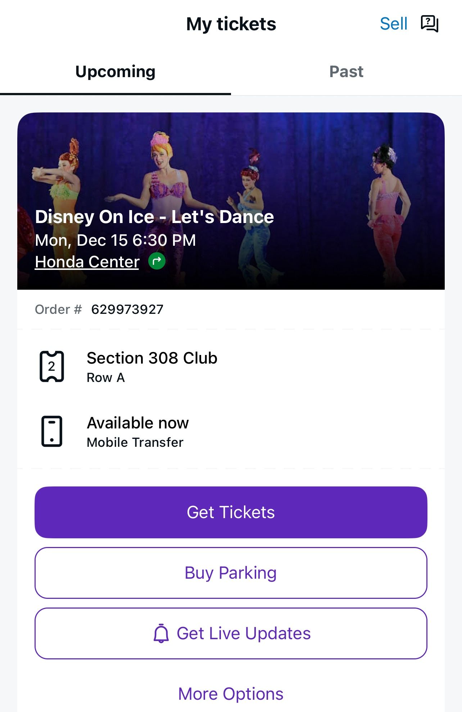Click the ticket count icon showing 2

tap(52, 366)
